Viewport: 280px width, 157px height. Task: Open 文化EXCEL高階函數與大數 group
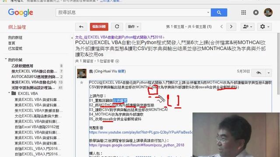point(38,116)
